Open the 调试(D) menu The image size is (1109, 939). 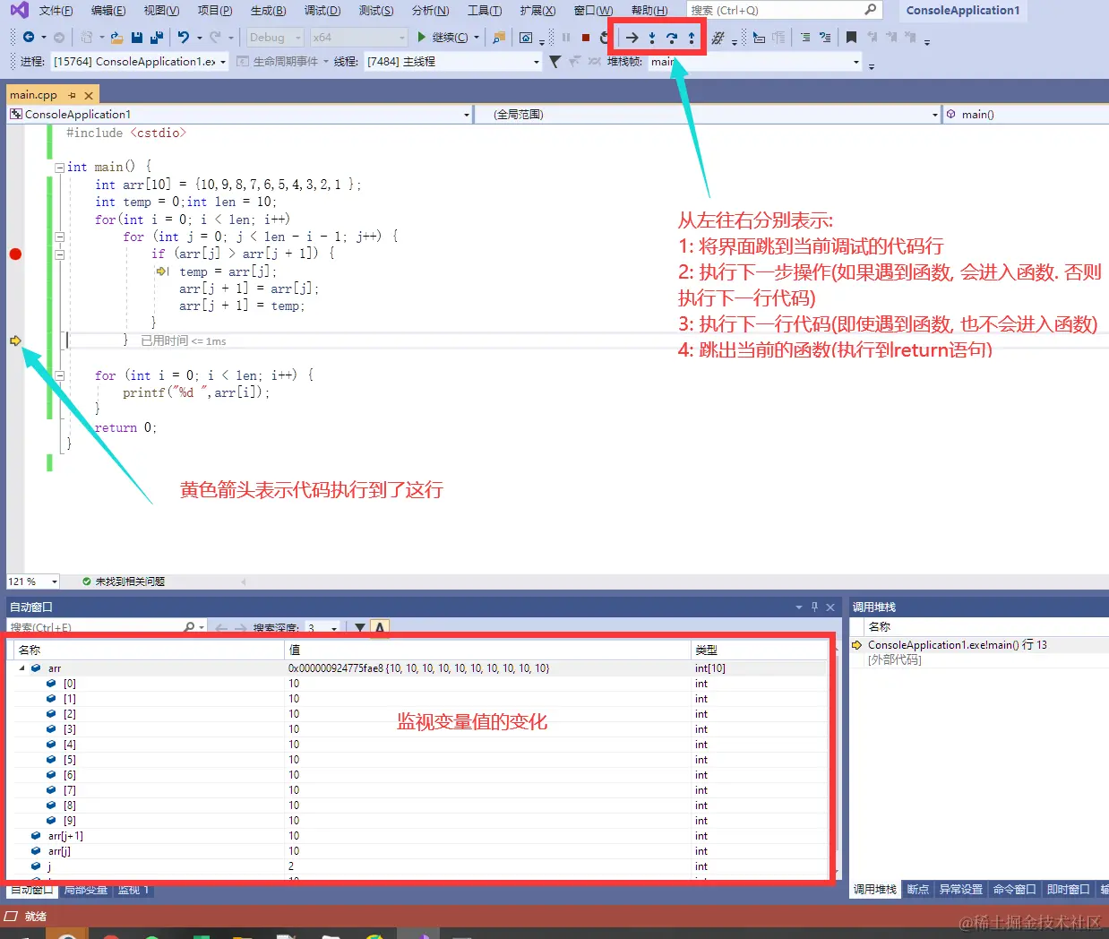tap(322, 11)
